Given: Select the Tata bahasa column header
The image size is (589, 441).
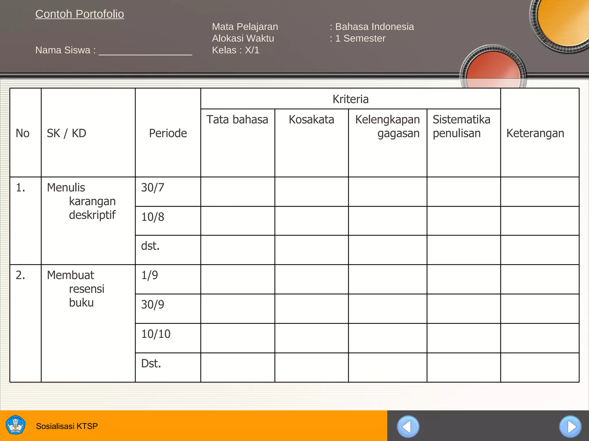Looking at the screenshot, I should 237,119.
